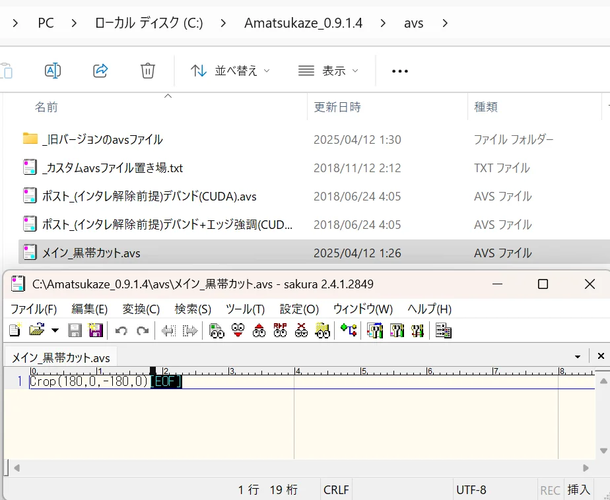Click the 更新日時 column header
Image resolution: width=610 pixels, height=500 pixels.
pos(337,107)
